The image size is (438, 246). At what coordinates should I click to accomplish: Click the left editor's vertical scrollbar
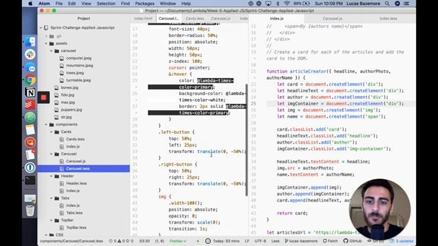(246, 139)
